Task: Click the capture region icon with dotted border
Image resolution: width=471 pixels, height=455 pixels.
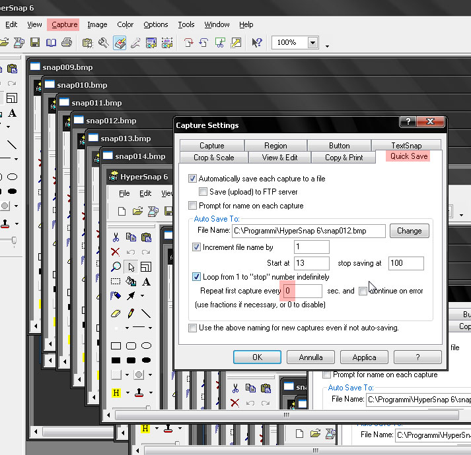Action: click(167, 43)
